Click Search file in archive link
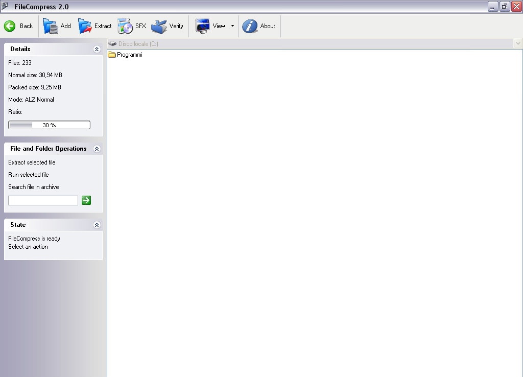 [x=34, y=187]
